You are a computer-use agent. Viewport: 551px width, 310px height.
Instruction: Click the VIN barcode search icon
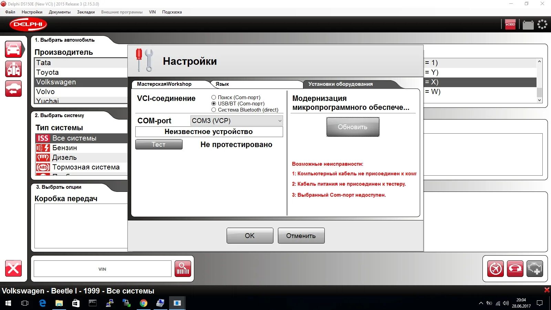[x=183, y=269]
